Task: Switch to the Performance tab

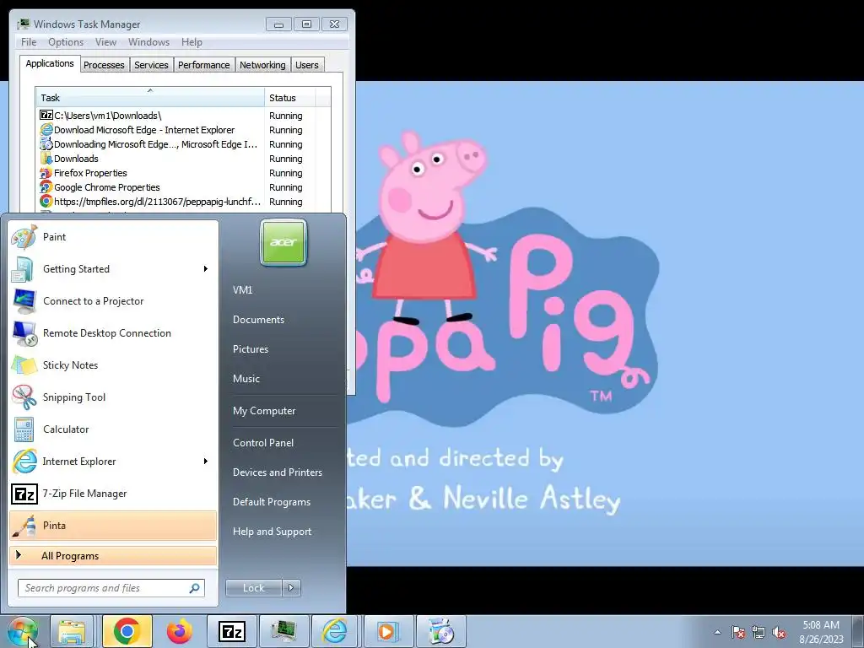Action: pos(204,65)
